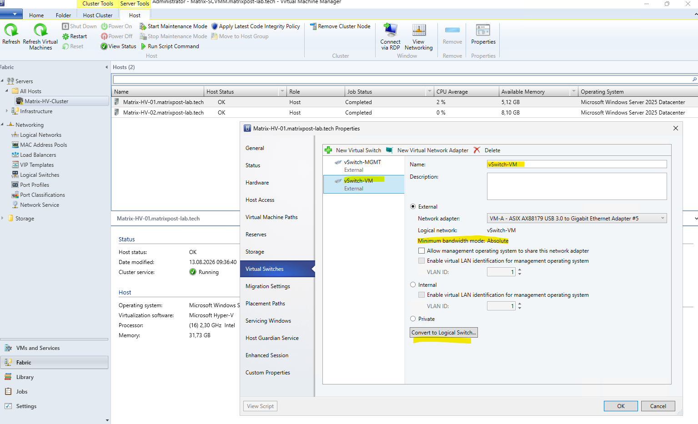Expand the Infrastructure node
Viewport: 698px width, 424px height.
(6, 111)
